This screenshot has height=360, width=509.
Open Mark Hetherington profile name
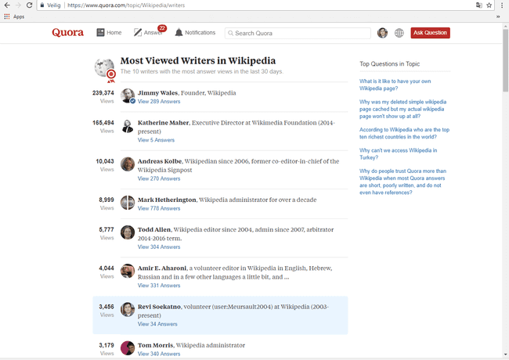point(167,200)
